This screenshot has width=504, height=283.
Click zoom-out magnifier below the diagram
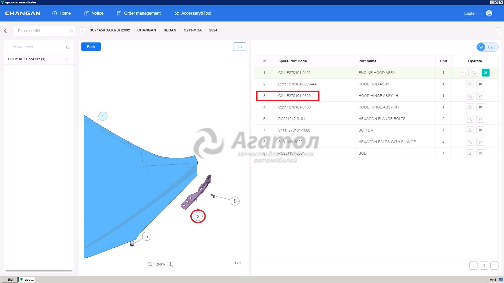coord(150,264)
